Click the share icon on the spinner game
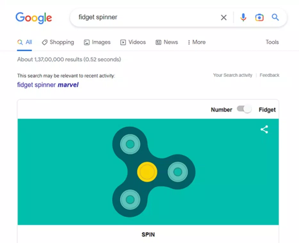 [264, 130]
